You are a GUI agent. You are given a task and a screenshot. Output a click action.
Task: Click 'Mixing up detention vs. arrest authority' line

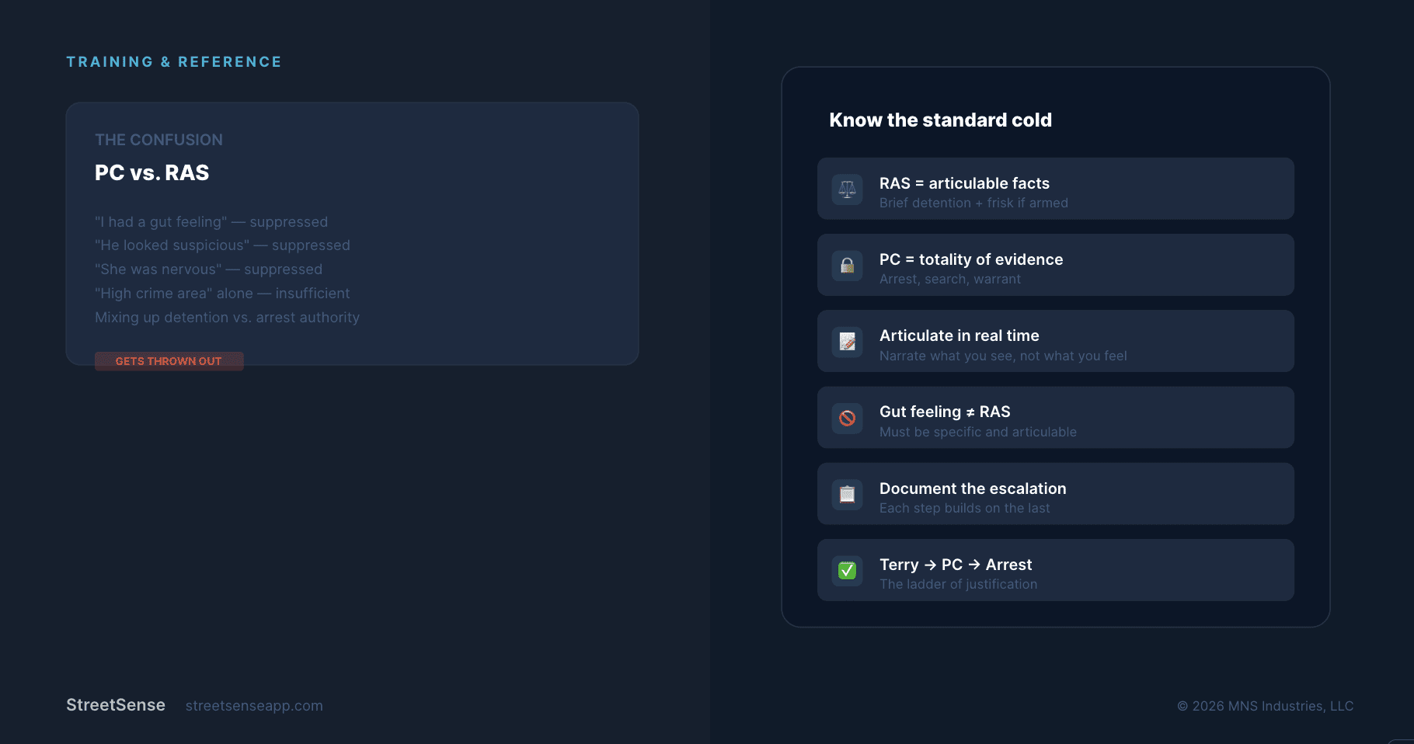tap(227, 318)
